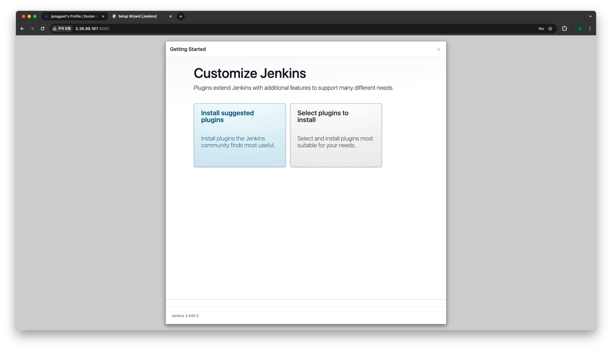The height and width of the screenshot is (351, 612).
Task: Open the password key icon
Action: point(541,28)
